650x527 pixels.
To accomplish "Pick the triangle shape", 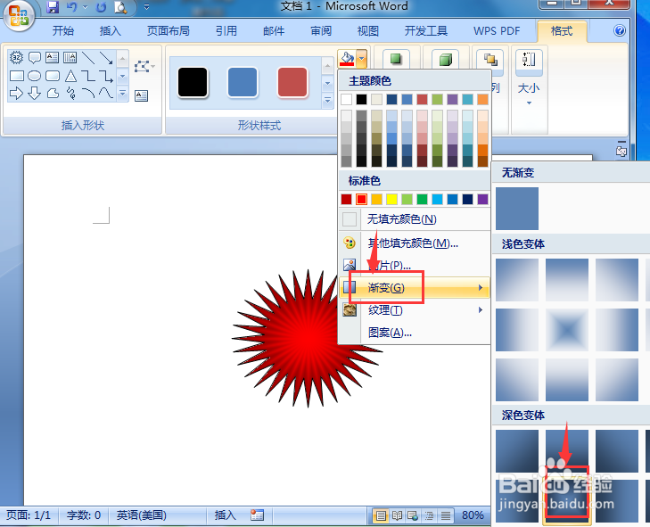I will [x=70, y=76].
